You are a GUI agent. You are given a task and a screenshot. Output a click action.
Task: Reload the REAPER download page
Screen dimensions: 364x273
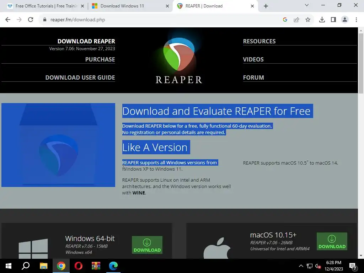[31, 20]
